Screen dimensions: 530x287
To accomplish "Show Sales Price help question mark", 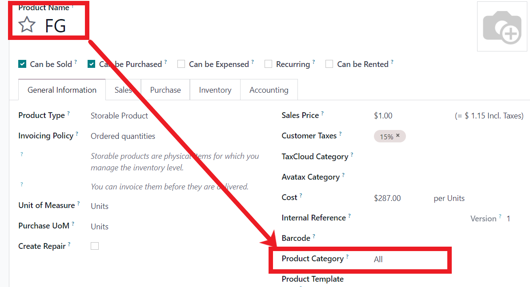I will click(322, 113).
